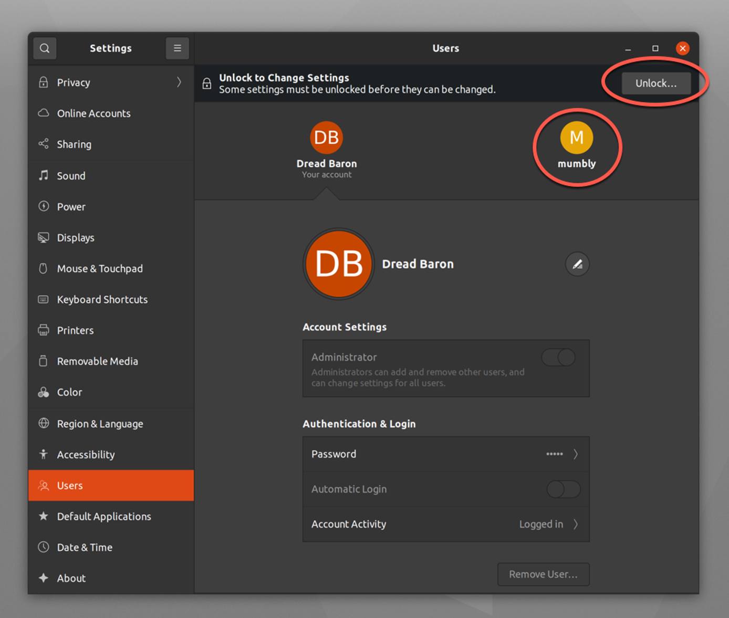
Task: Click the Unlock button
Action: pos(655,82)
